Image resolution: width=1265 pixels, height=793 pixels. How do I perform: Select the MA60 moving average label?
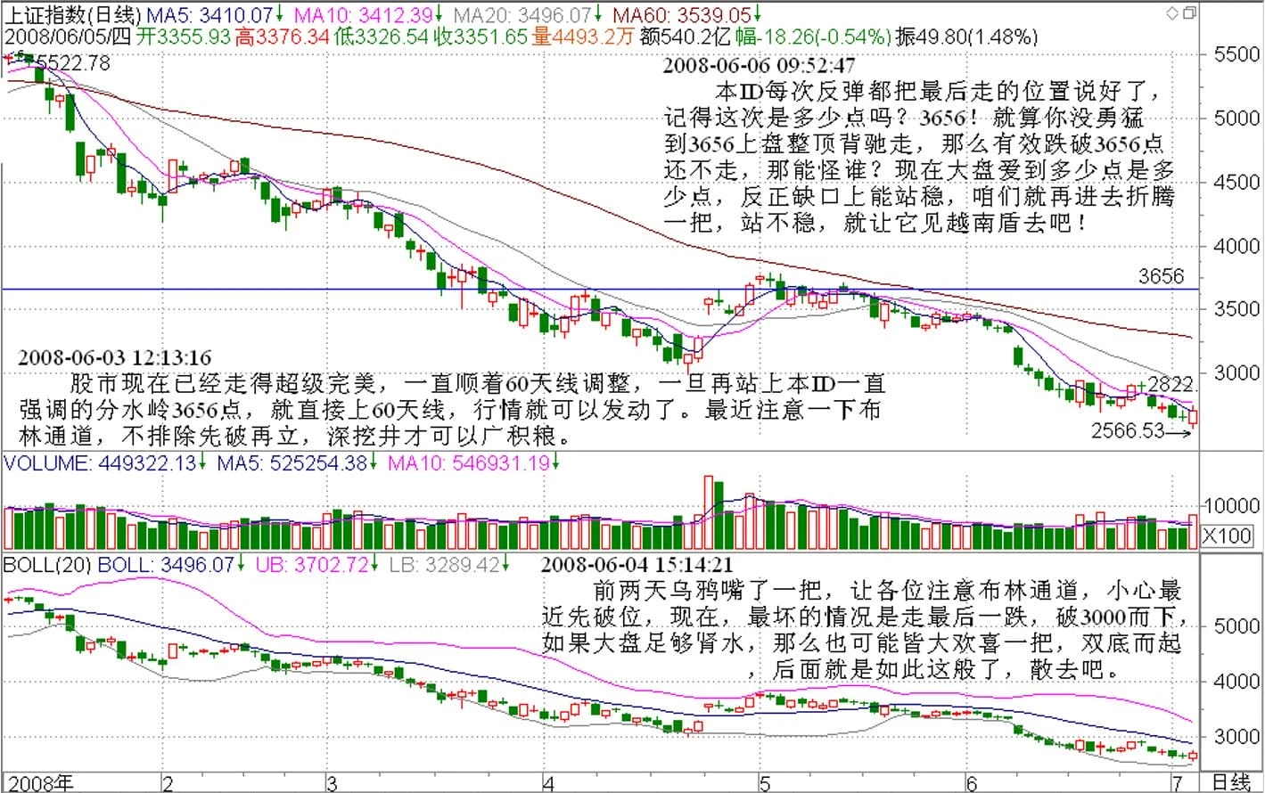[681, 14]
